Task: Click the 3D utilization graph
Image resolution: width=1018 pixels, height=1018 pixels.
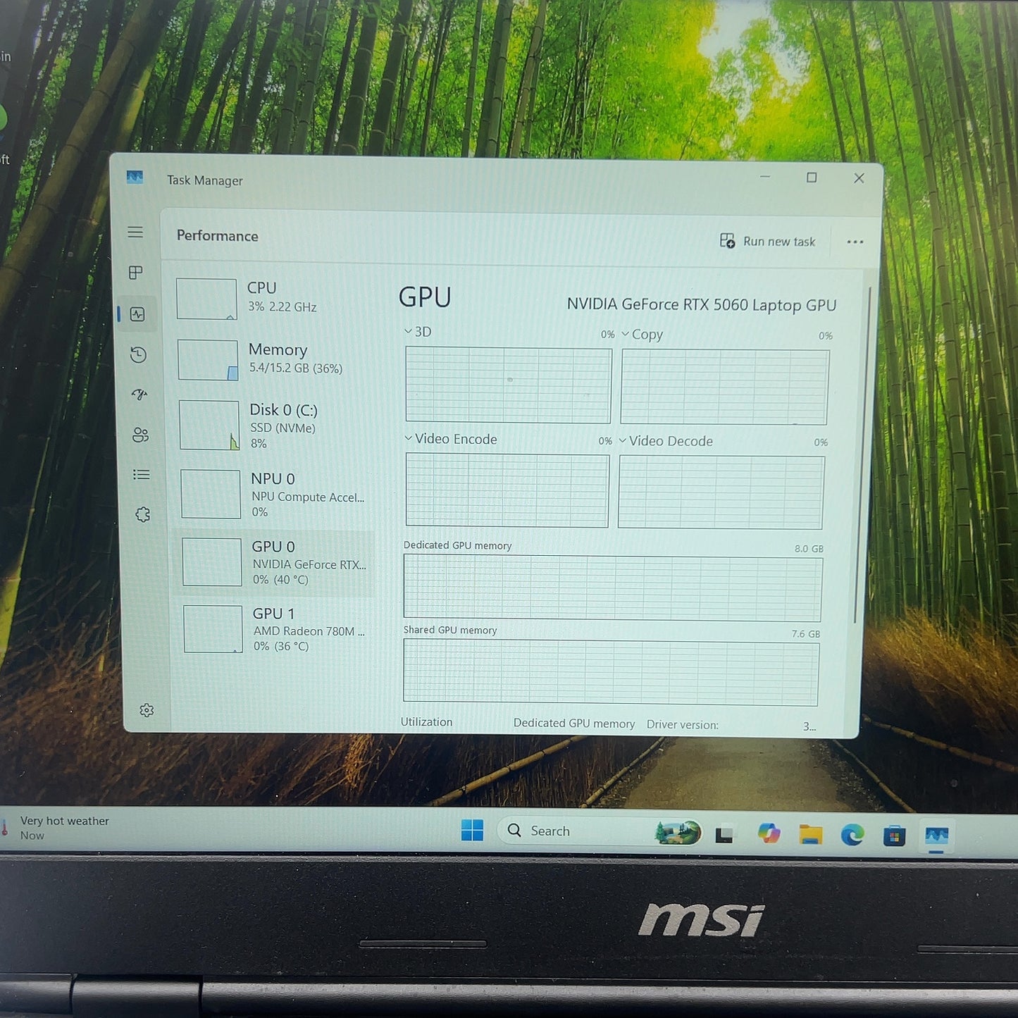Action: [508, 385]
